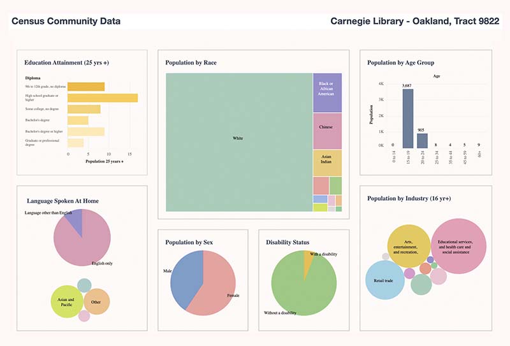This screenshot has height=346, width=510.
Task: Click the 15 to 19 age bar
Action: coord(408,119)
